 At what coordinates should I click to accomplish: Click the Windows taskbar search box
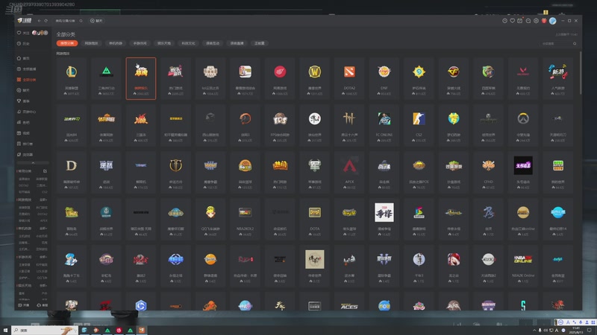tap(45, 331)
